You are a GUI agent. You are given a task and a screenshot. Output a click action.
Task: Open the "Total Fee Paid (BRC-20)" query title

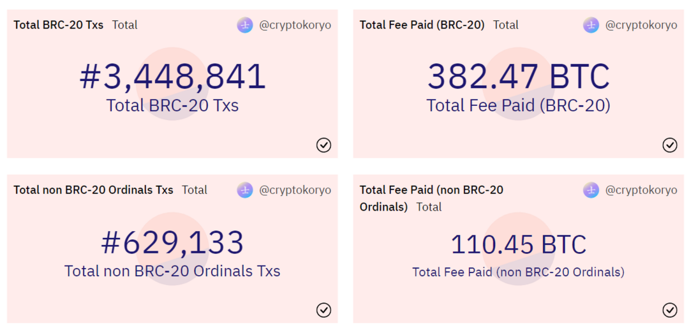coord(422,25)
